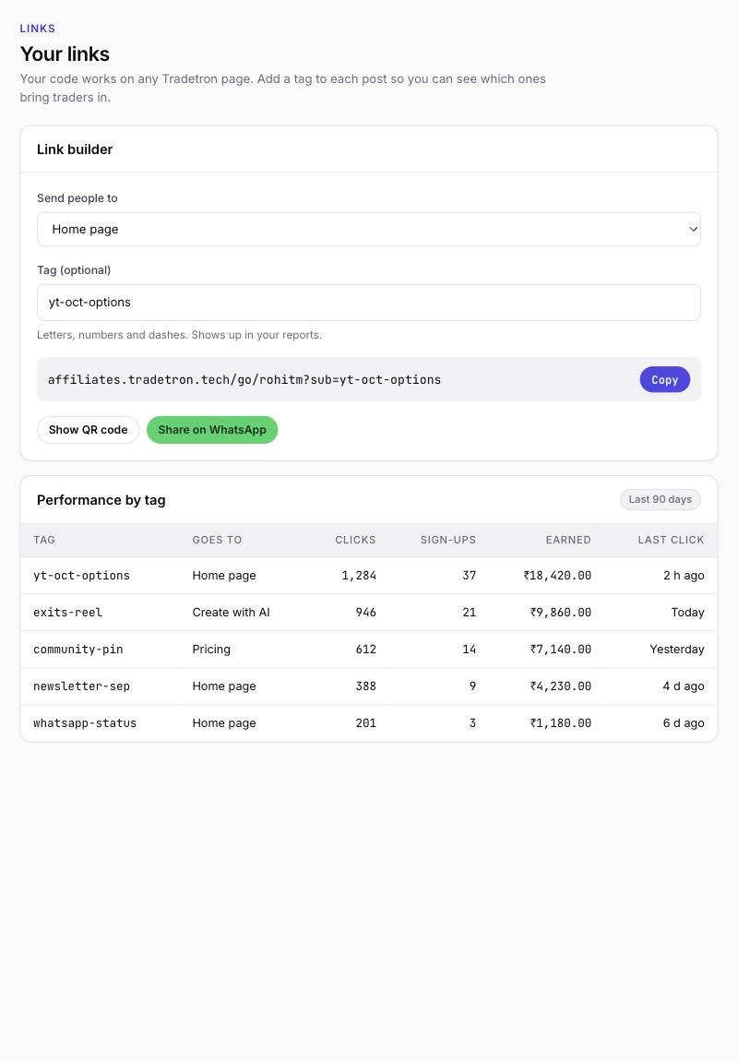738x1062 pixels.
Task: Click the 'Link builder' card title
Action: (75, 149)
